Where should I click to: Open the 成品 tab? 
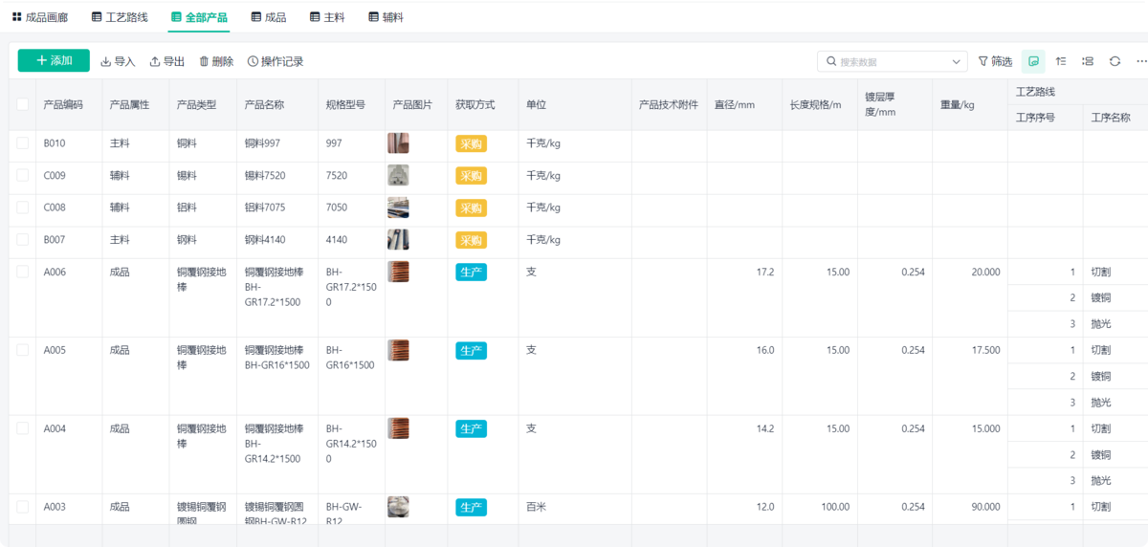(268, 17)
